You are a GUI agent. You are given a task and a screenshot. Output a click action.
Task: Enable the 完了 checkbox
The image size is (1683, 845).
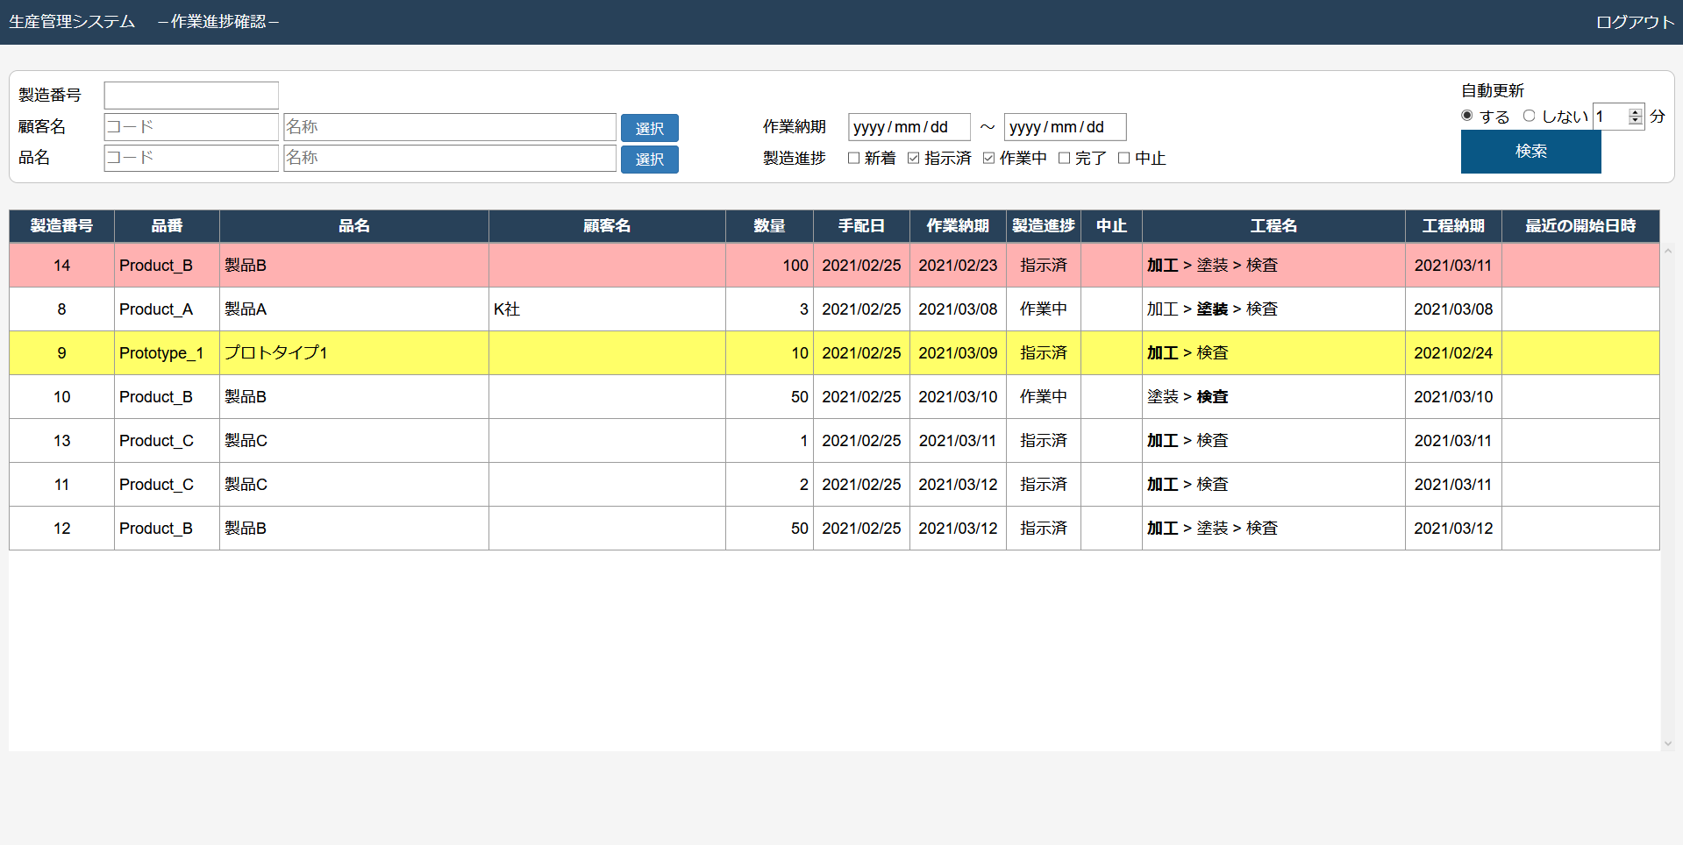pos(1064,159)
